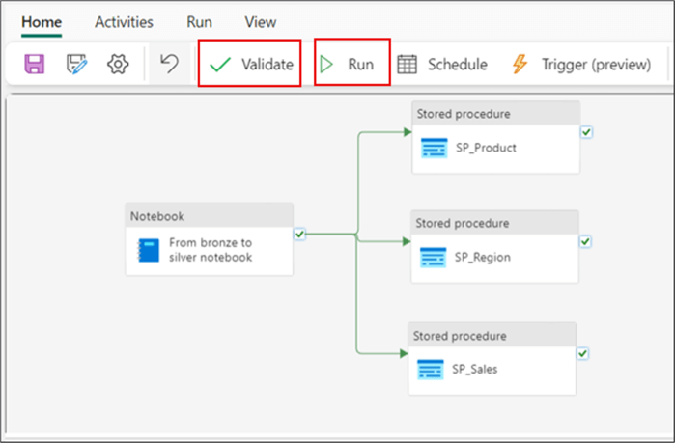Toggle the SP_Region activity status checkbox
675x443 pixels.
click(585, 241)
